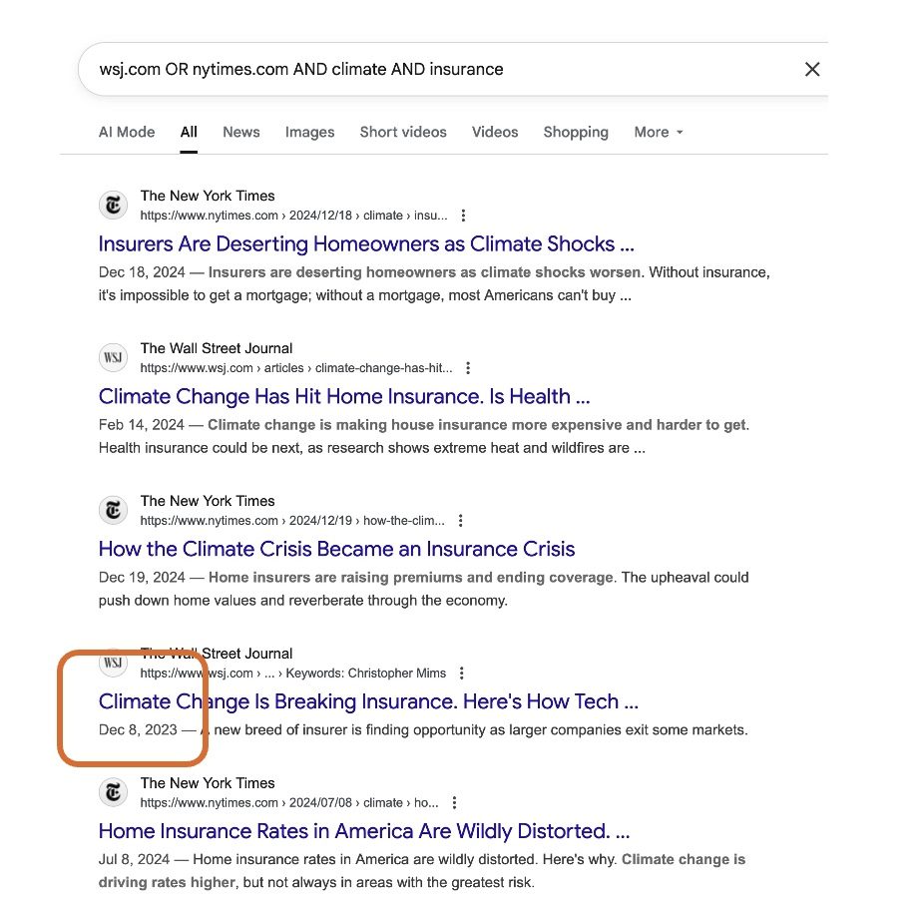Screen dimensions: 924x902
Task: Click nytimes.com 2024/12/18 URL breadcrumb
Action: [x=293, y=216]
